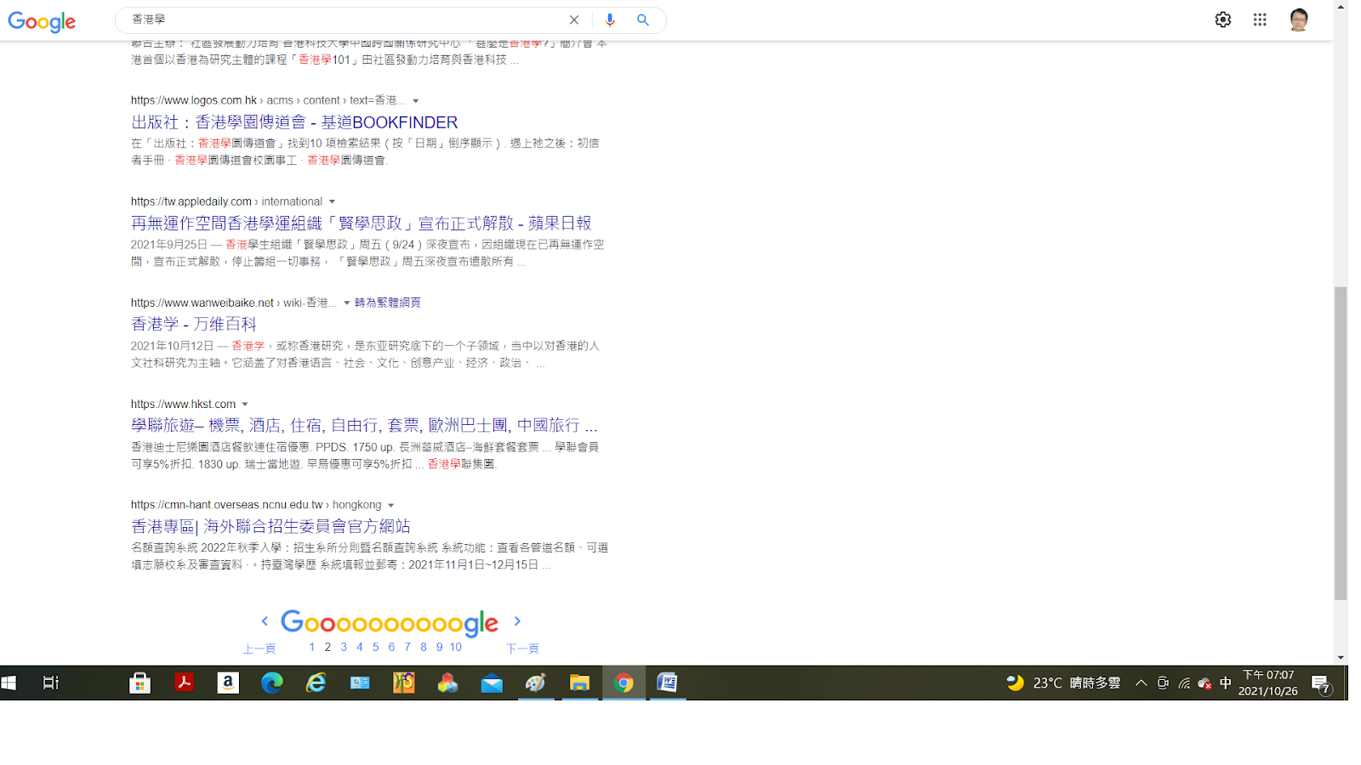Open network Wi-Fi status in the tray
Screen dimensions: 1361x765
(x=1184, y=683)
